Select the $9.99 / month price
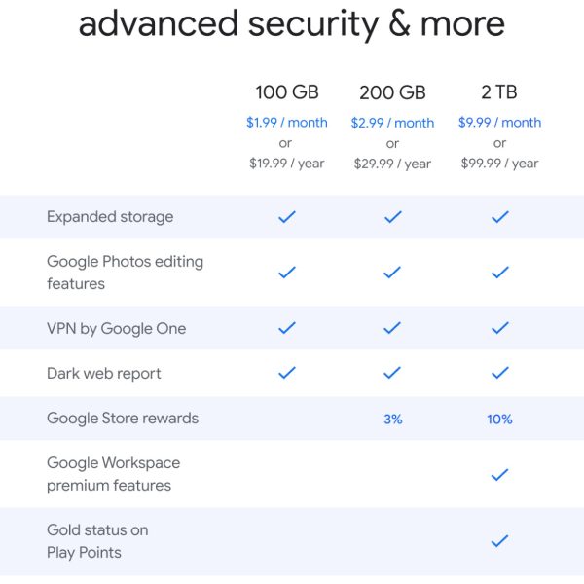This screenshot has height=584, width=584. pyautogui.click(x=499, y=123)
